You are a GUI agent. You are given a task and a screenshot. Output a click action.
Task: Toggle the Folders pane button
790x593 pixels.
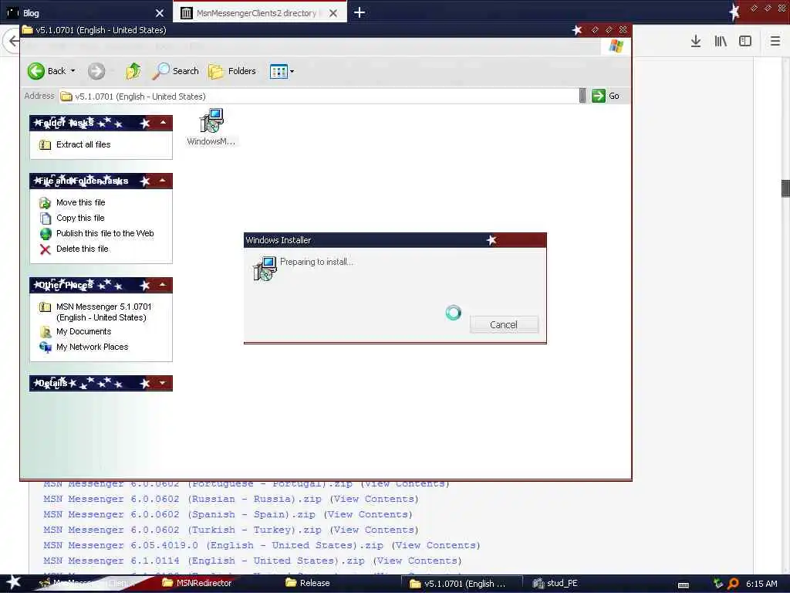point(232,71)
